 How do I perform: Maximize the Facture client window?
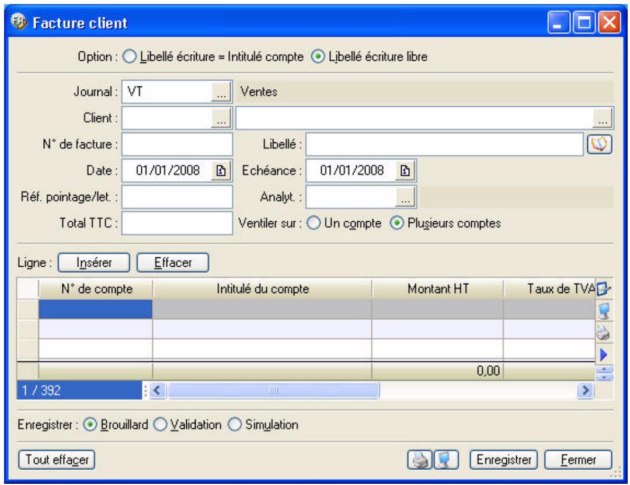pos(584,22)
